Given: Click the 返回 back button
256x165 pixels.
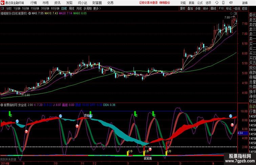Looking at the screenshot, I should pos(244,8).
